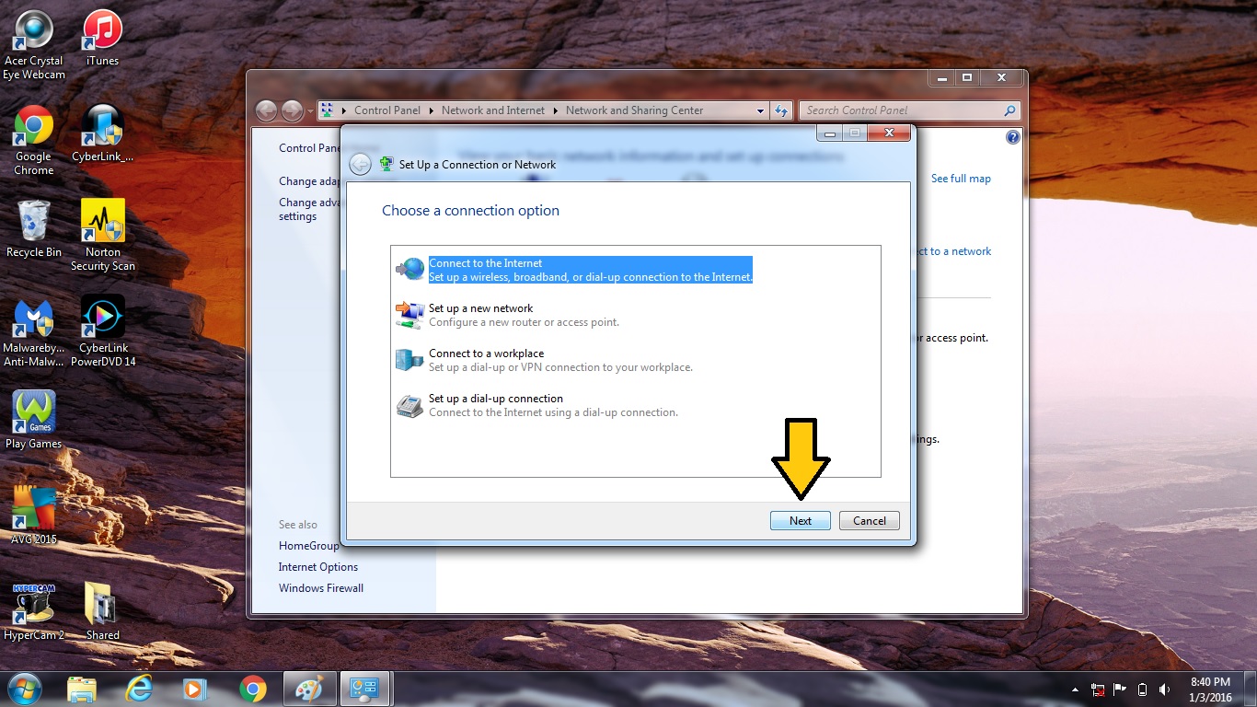Expand the arrow after Network and Internet breadcrumb
Viewport: 1257px width, 707px height.
[x=555, y=110]
